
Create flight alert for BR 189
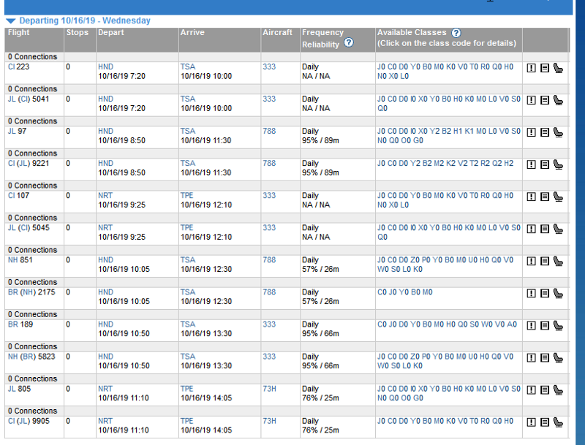[532, 326]
